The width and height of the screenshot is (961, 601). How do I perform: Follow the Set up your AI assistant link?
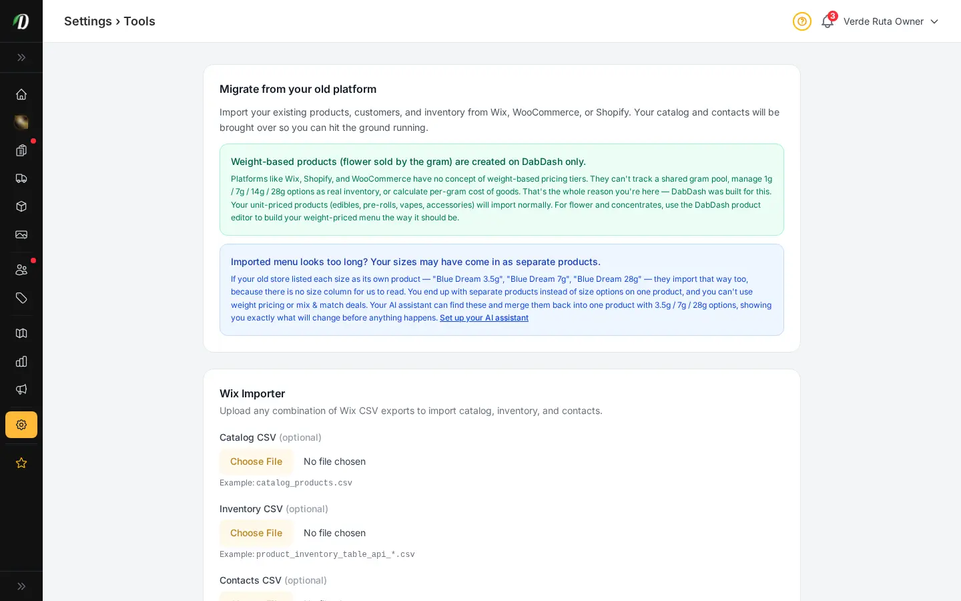point(484,318)
